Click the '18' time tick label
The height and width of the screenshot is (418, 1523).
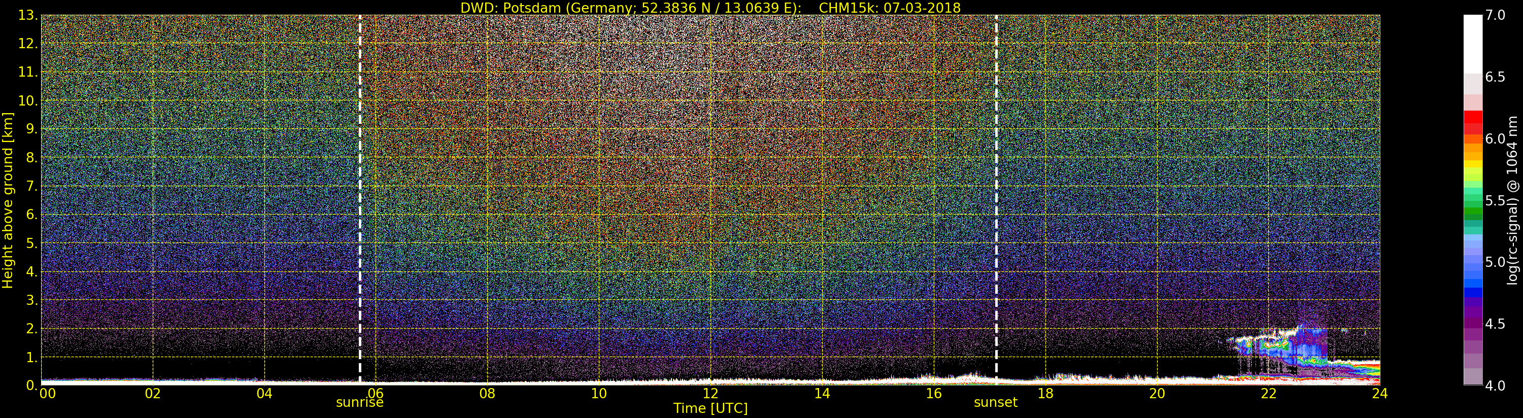(1045, 393)
